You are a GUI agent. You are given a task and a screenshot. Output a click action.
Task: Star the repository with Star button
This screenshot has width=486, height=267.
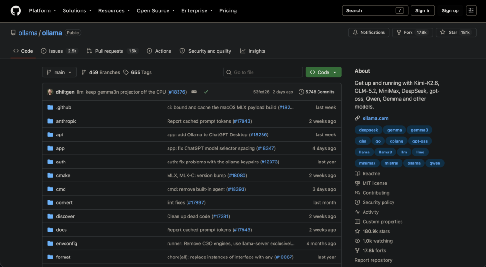click(456, 32)
